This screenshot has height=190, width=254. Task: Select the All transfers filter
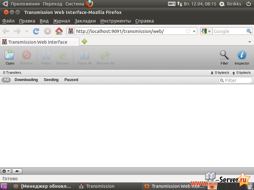pyautogui.click(x=6, y=80)
